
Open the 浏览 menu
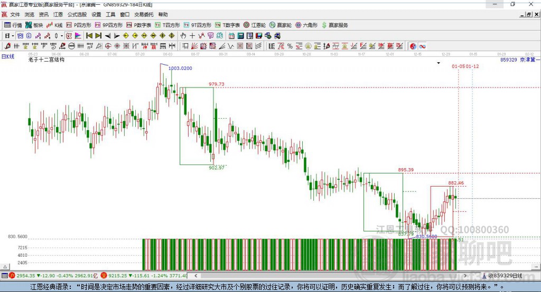click(30, 14)
